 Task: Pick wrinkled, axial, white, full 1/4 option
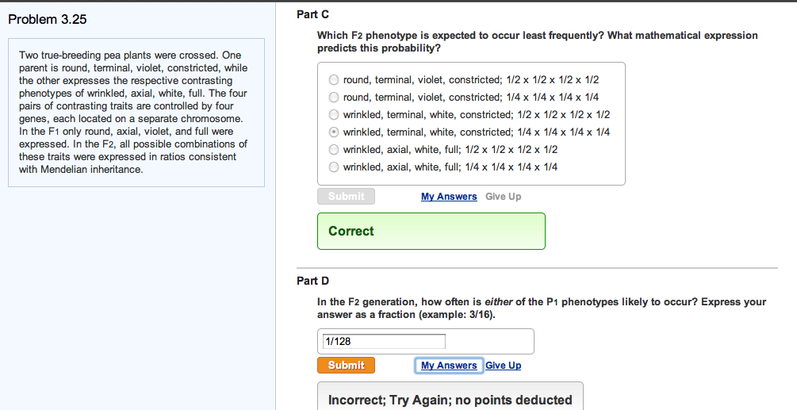(333, 167)
